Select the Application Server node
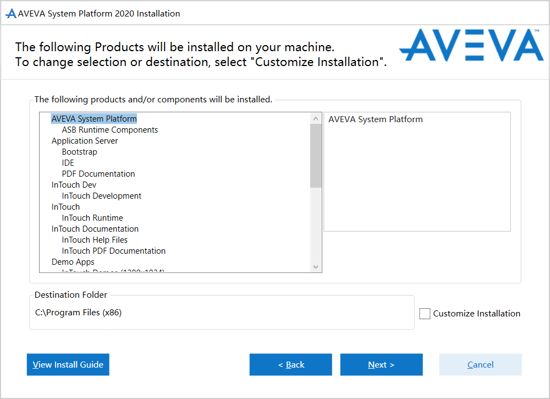 85,141
